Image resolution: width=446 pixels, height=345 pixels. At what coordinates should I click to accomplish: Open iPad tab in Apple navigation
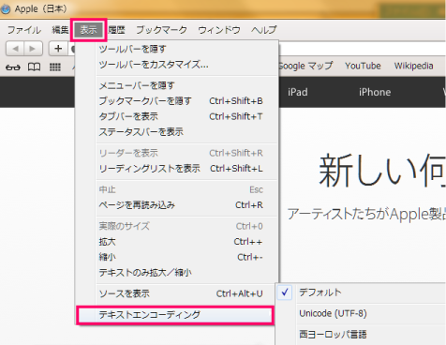(298, 92)
